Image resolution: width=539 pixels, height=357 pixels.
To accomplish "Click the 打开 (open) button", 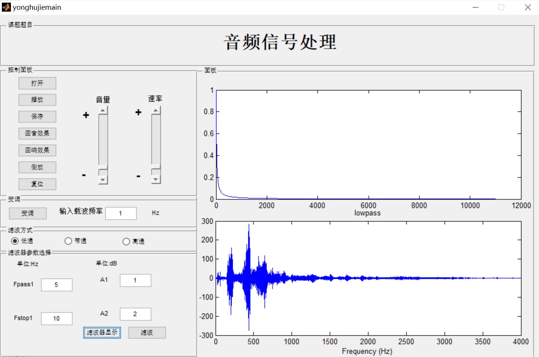I will click(37, 83).
